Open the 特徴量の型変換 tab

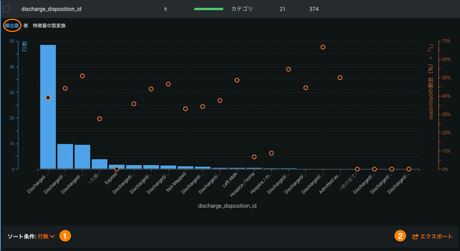pos(49,26)
